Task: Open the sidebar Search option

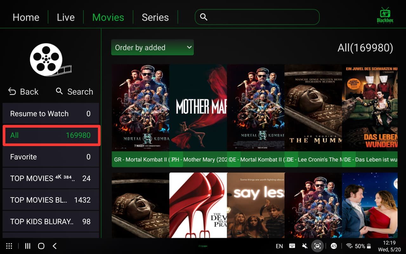Action: point(75,92)
